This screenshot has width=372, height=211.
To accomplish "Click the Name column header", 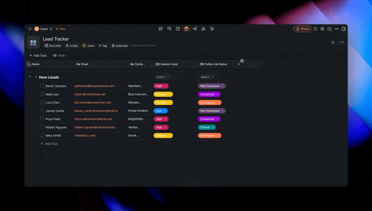I will 35,64.
